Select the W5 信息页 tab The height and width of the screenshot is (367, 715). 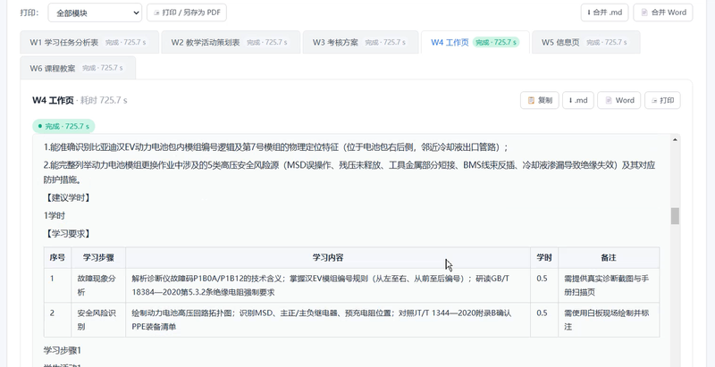coord(585,42)
